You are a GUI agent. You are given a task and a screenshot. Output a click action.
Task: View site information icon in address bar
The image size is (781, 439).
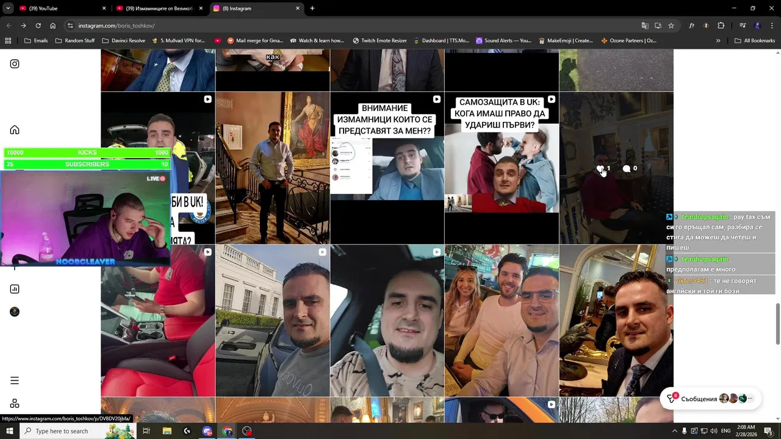coord(70,26)
